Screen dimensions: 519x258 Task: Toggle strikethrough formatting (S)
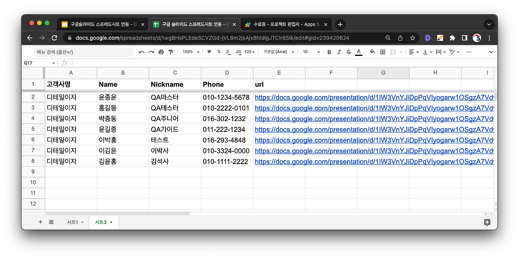(x=349, y=52)
